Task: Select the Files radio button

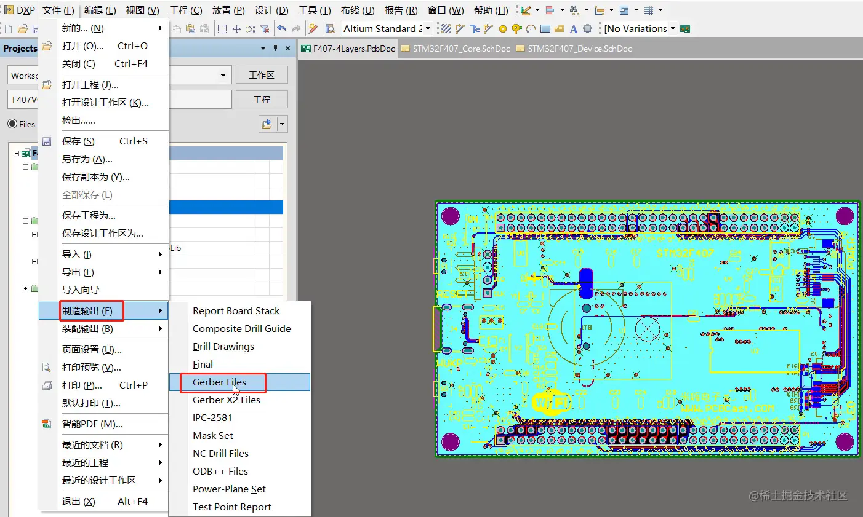Action: point(12,124)
